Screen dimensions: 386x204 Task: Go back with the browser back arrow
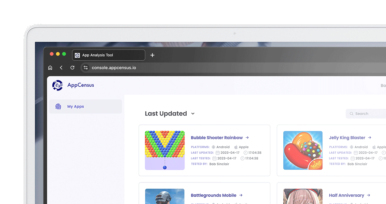(x=61, y=67)
